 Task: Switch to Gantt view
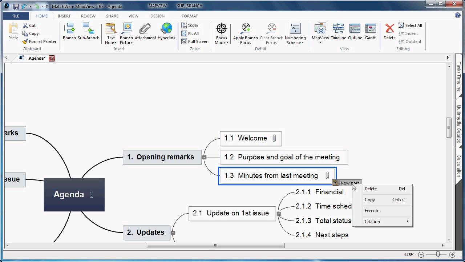click(371, 31)
